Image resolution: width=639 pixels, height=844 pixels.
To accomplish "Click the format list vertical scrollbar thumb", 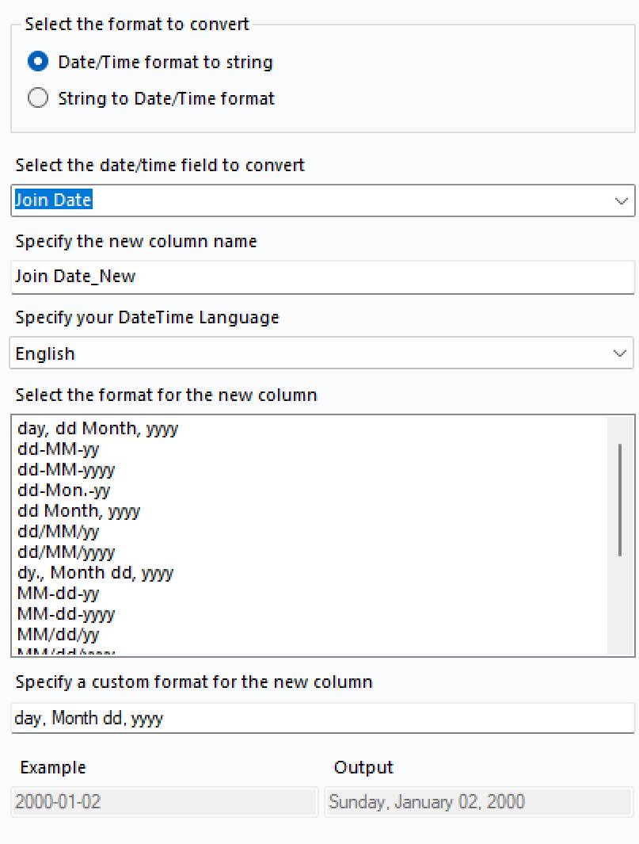I will [620, 499].
